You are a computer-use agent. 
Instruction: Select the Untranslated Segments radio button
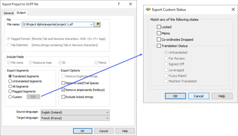click(10, 81)
